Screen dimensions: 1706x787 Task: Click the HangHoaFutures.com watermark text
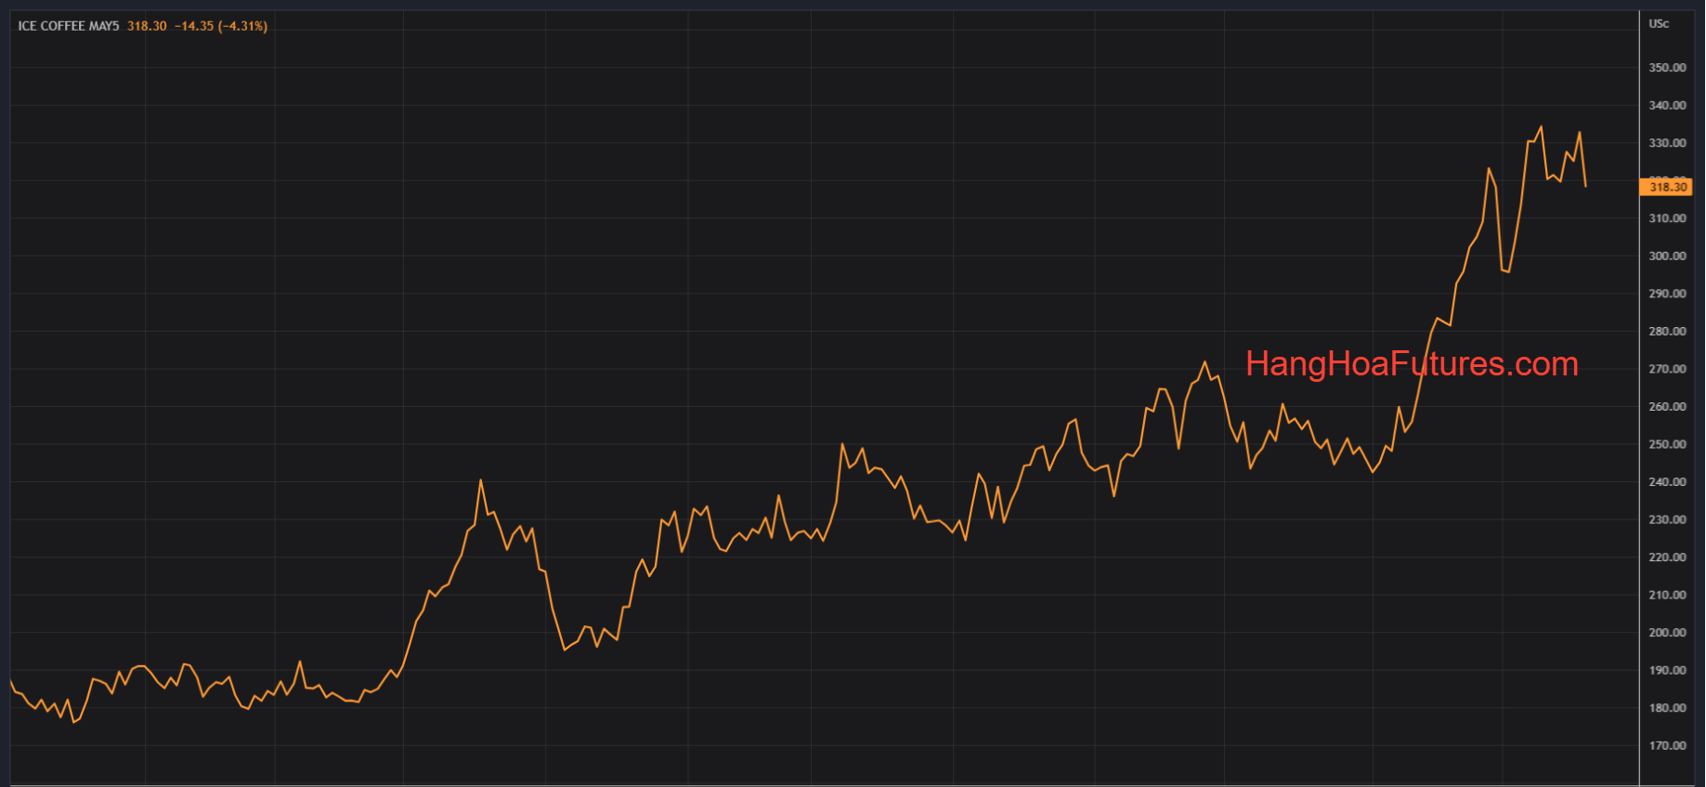tap(1412, 364)
